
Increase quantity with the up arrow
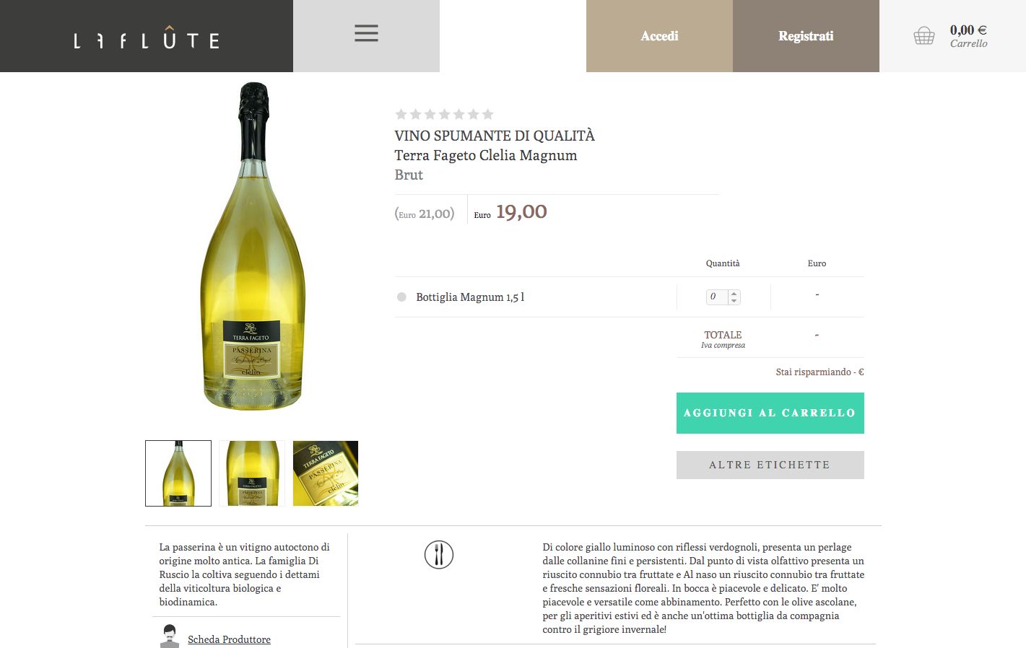pyautogui.click(x=734, y=293)
